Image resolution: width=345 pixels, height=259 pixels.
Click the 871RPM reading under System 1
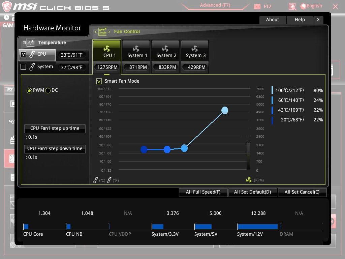pyautogui.click(x=137, y=67)
